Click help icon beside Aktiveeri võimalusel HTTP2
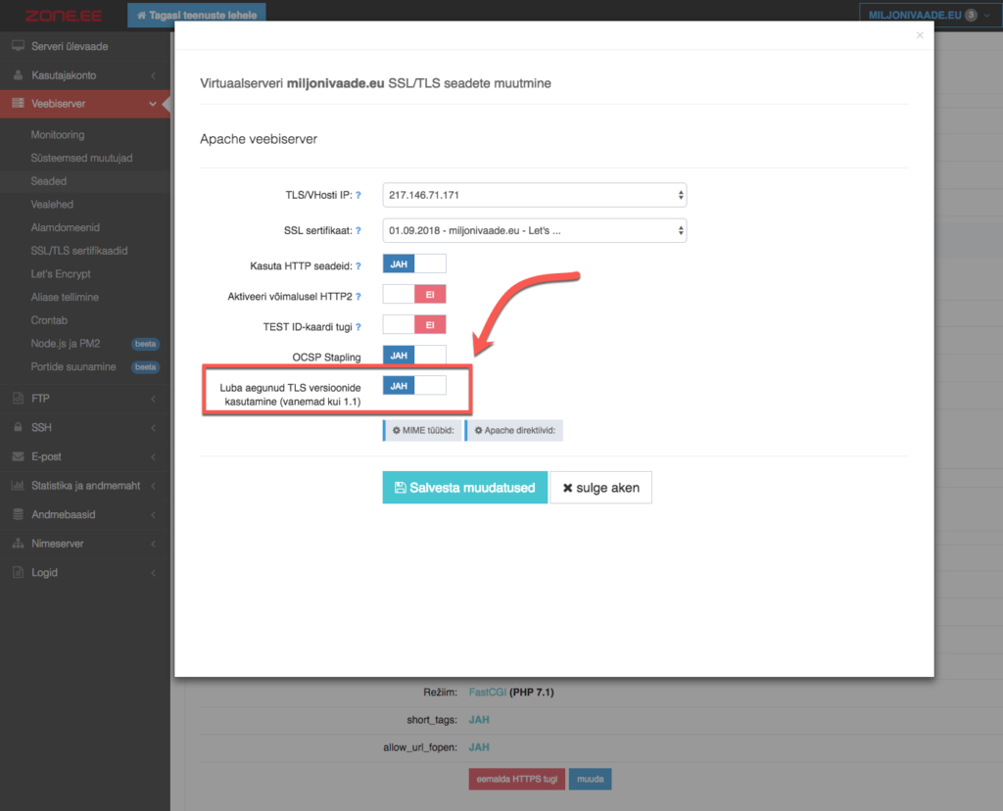This screenshot has width=1003, height=811. click(x=358, y=297)
